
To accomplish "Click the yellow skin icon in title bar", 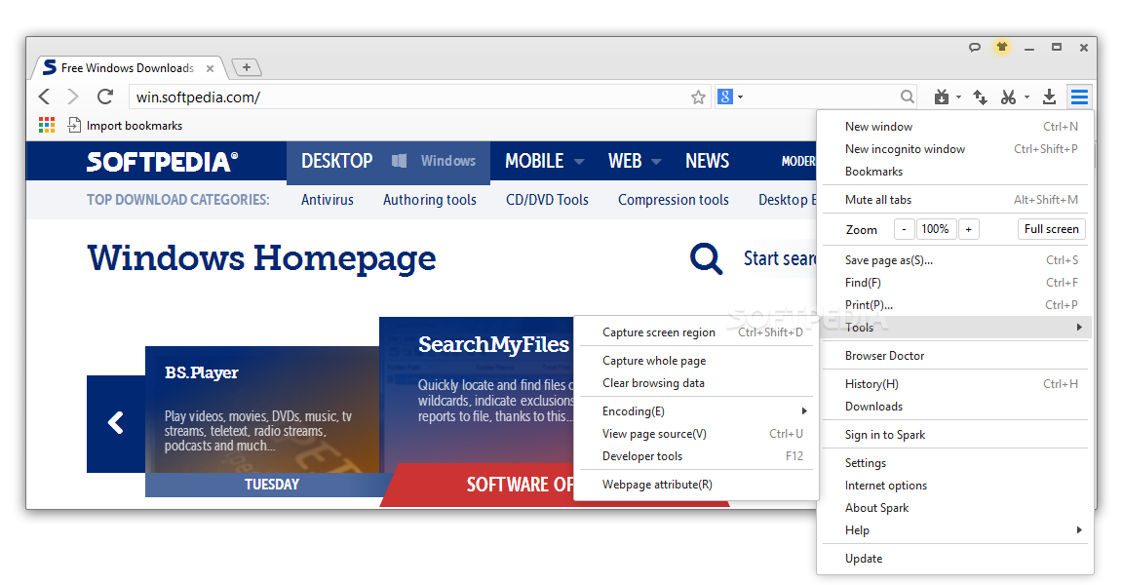I will tap(1001, 47).
